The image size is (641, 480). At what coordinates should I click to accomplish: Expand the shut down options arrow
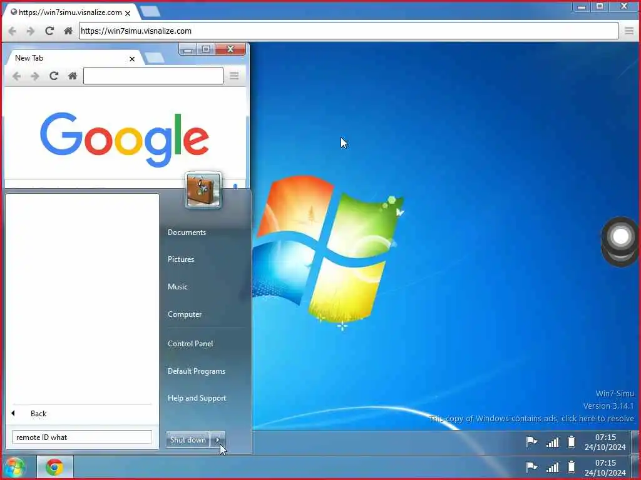[x=218, y=439]
